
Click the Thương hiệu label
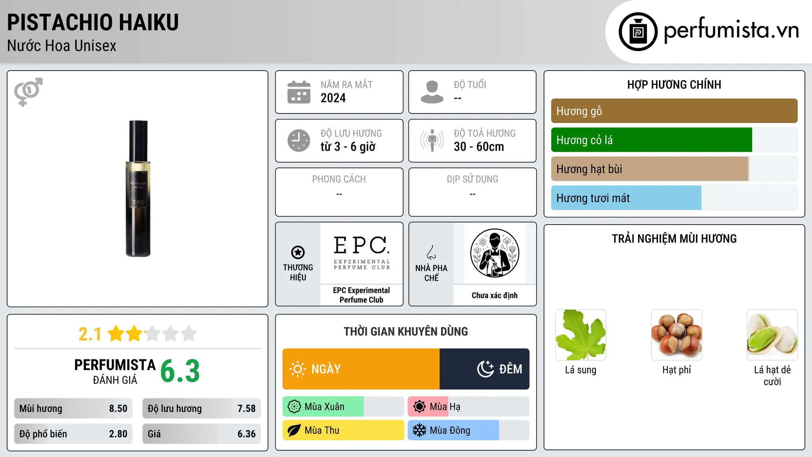pyautogui.click(x=298, y=273)
